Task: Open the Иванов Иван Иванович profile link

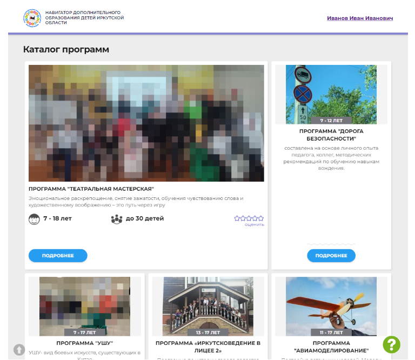Action: click(x=360, y=18)
